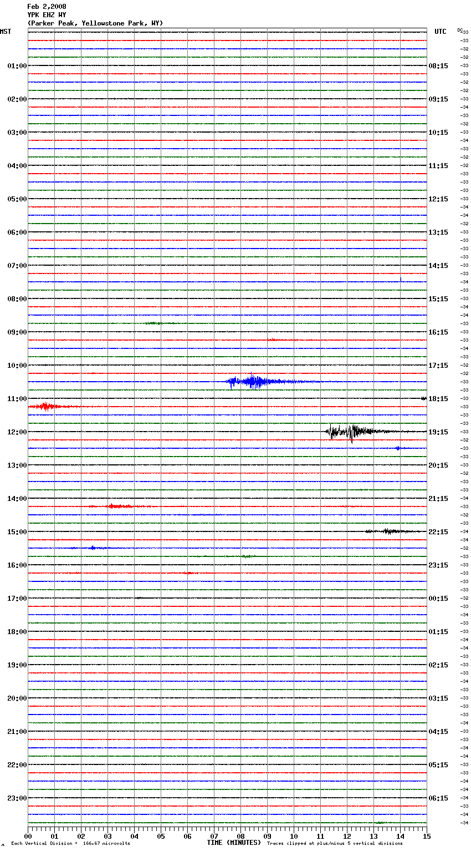Viewport: 471px width, 851px height.
Task: Click the UTC time label '22:15'
Action: [438, 532]
